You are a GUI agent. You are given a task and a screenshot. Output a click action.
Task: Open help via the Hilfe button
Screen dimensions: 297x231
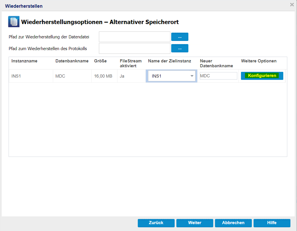[x=272, y=223]
